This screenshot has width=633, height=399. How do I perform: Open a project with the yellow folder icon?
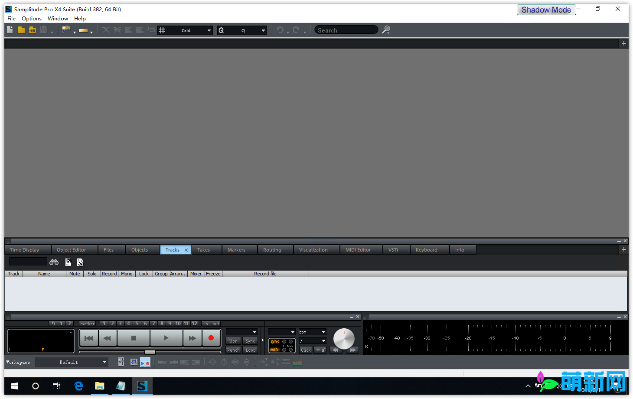21,30
